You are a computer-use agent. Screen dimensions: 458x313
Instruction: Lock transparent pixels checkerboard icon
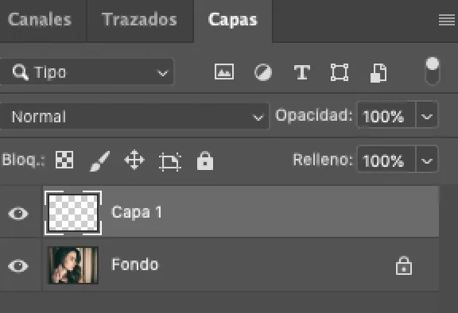point(64,160)
